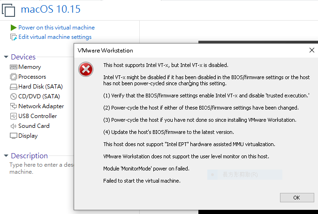Click the red error icon in dialog

pos(86,69)
